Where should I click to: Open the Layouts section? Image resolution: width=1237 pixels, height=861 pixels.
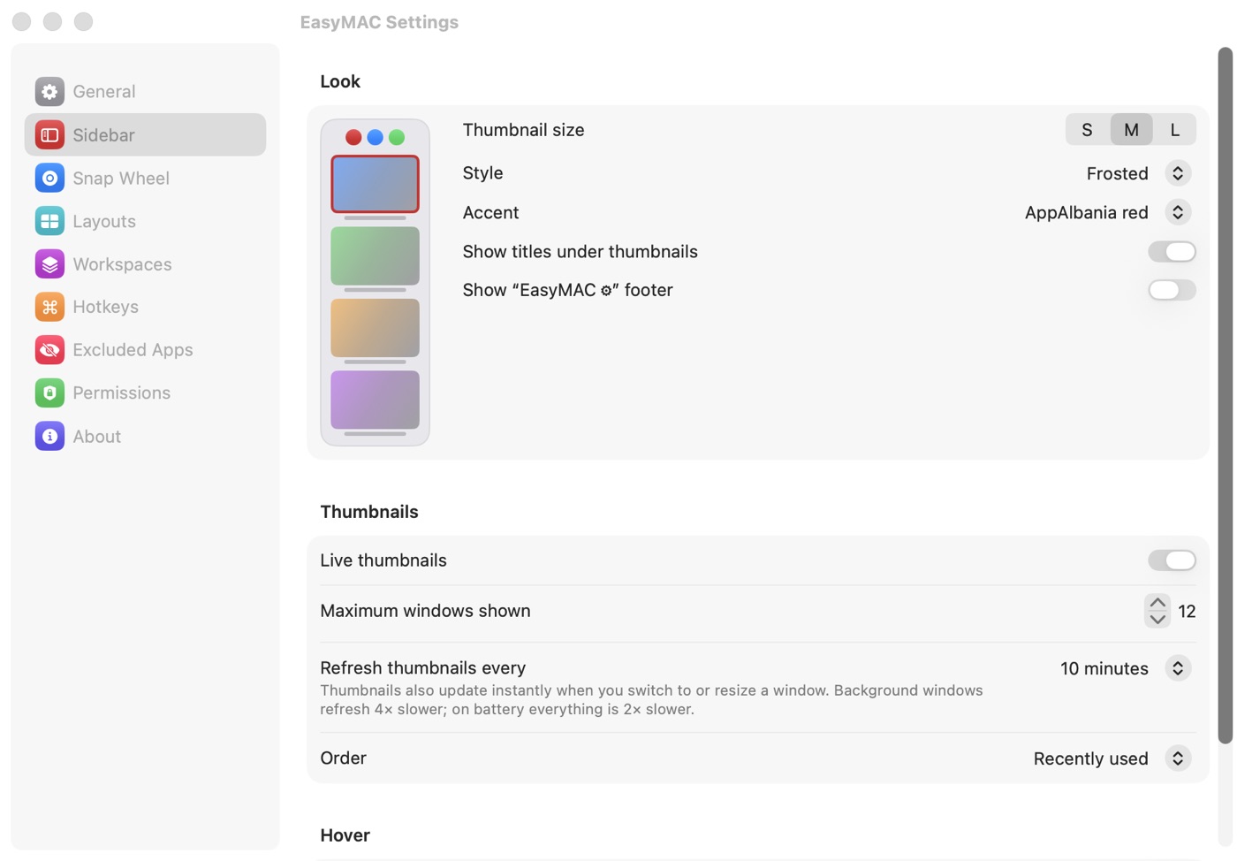click(x=145, y=221)
